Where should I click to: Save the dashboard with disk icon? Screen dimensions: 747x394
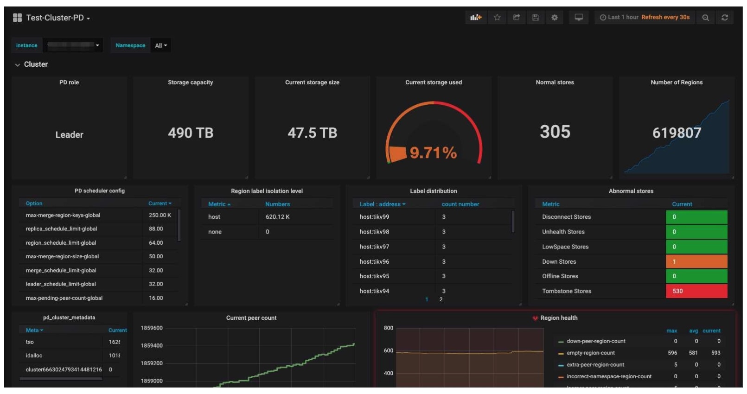[536, 18]
